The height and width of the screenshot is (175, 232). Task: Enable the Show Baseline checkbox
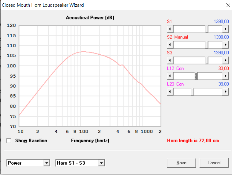(x=9, y=140)
